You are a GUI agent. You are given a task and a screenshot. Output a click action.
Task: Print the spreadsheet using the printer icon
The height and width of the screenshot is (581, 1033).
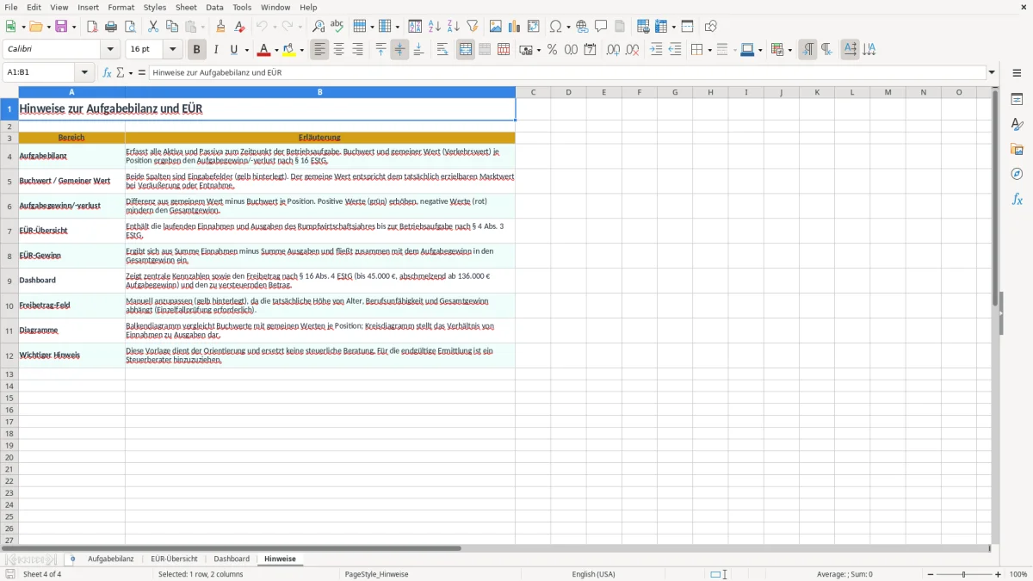pyautogui.click(x=111, y=27)
